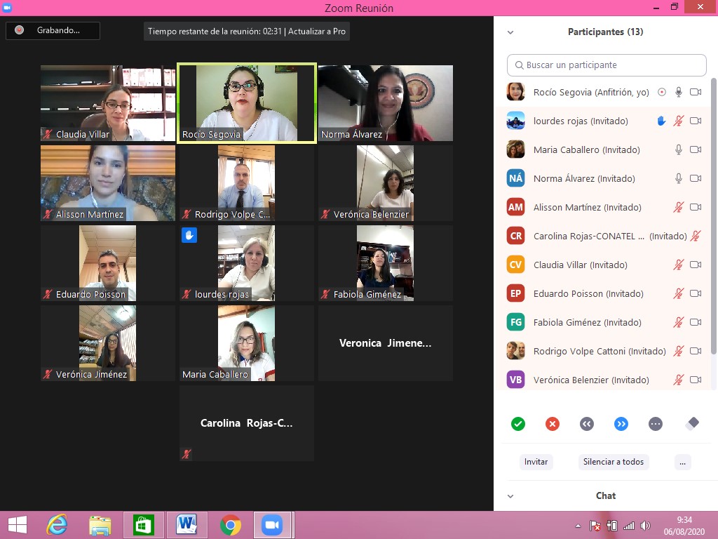
Task: Toggle Rocío Segovia camera in participants list
Action: pyautogui.click(x=696, y=92)
